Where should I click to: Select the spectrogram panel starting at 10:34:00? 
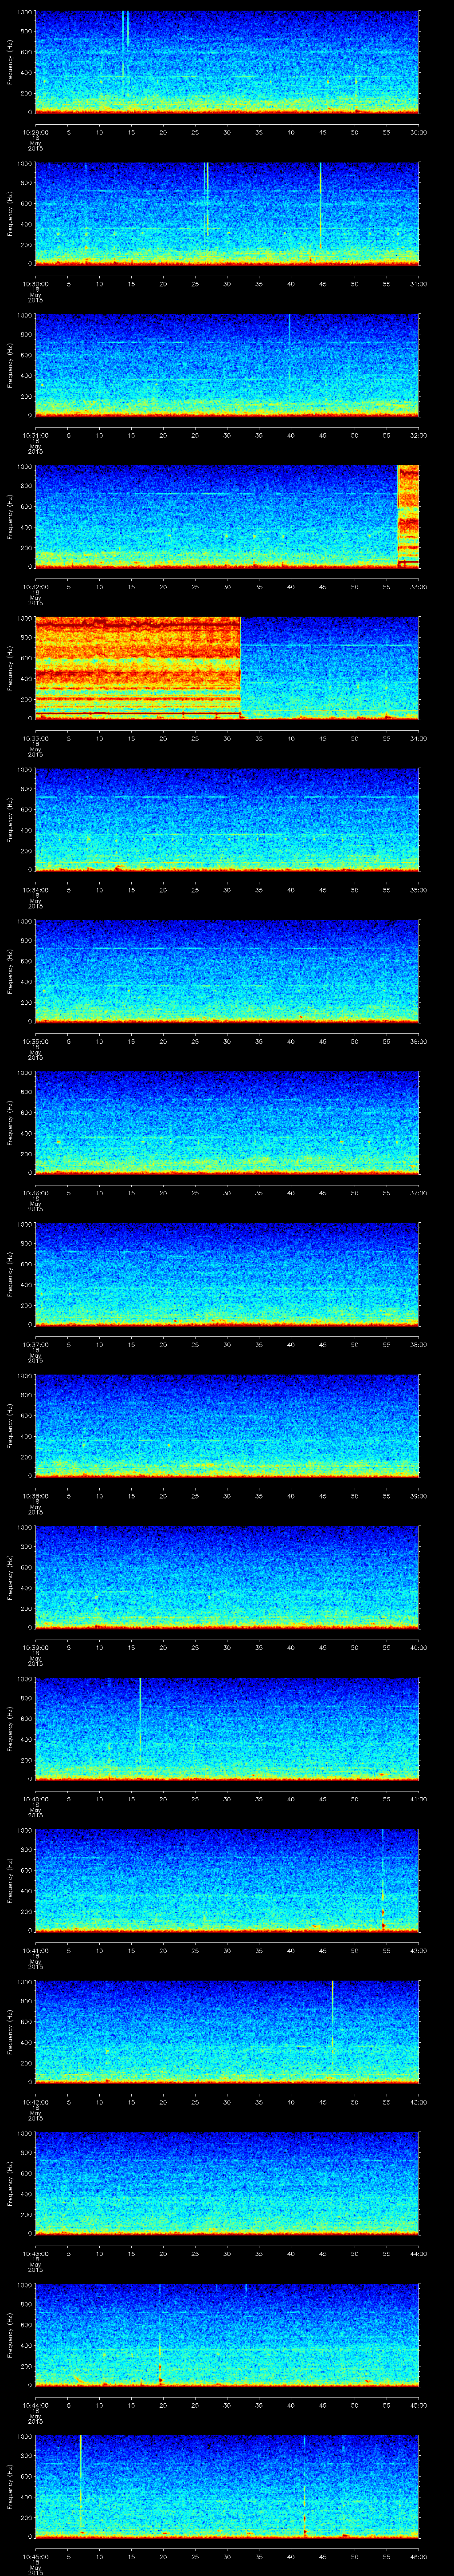[x=227, y=820]
